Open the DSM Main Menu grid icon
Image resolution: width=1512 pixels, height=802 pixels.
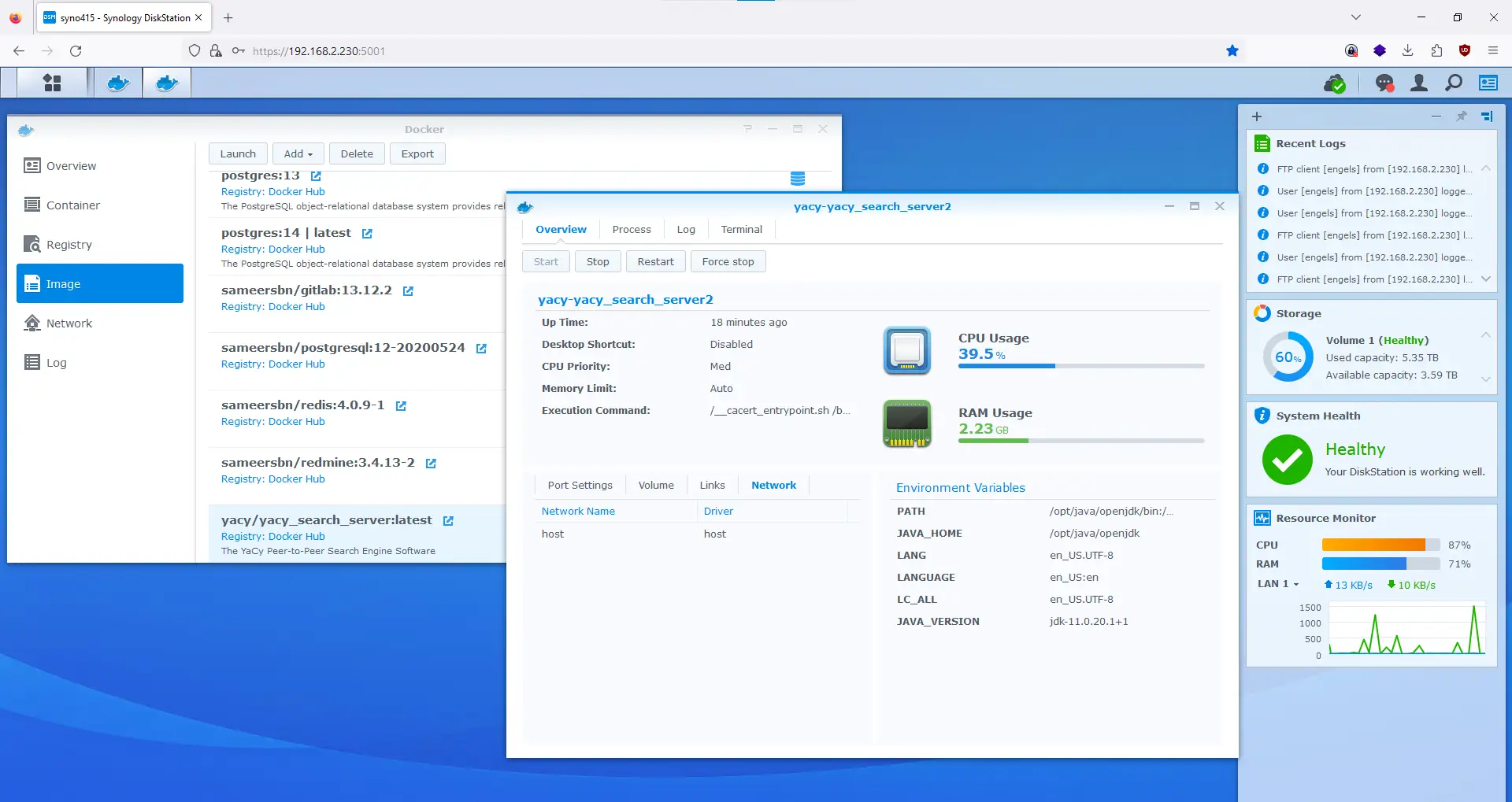(52, 83)
